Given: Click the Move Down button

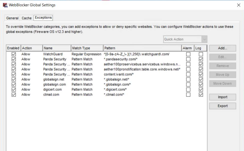Looking at the screenshot, I should click(x=222, y=84).
